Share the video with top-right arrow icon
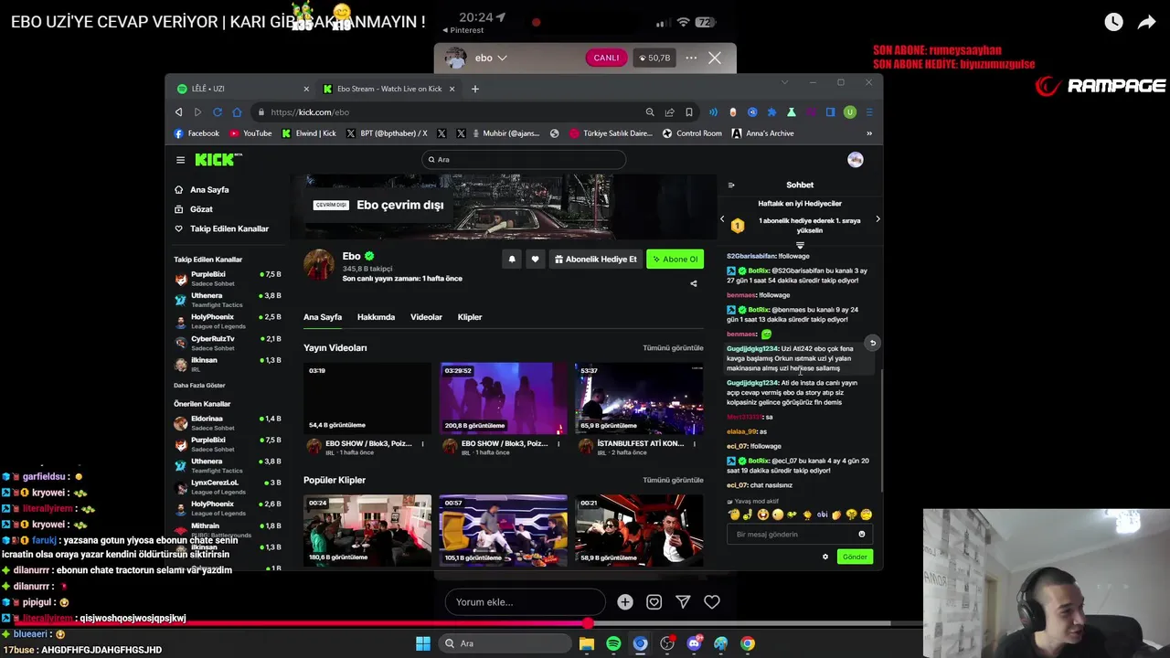The image size is (1170, 658). [1146, 23]
